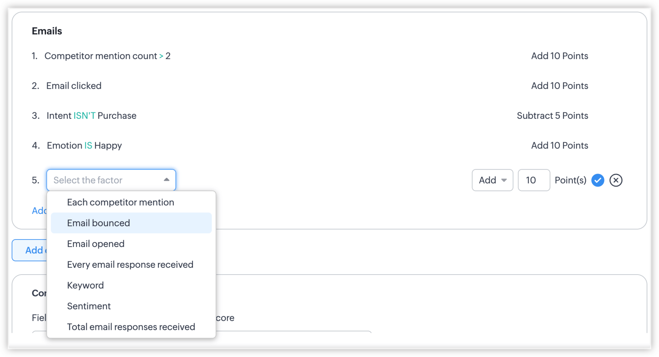Cancel the new rule with X icon
This screenshot has width=659, height=357.
click(x=616, y=180)
